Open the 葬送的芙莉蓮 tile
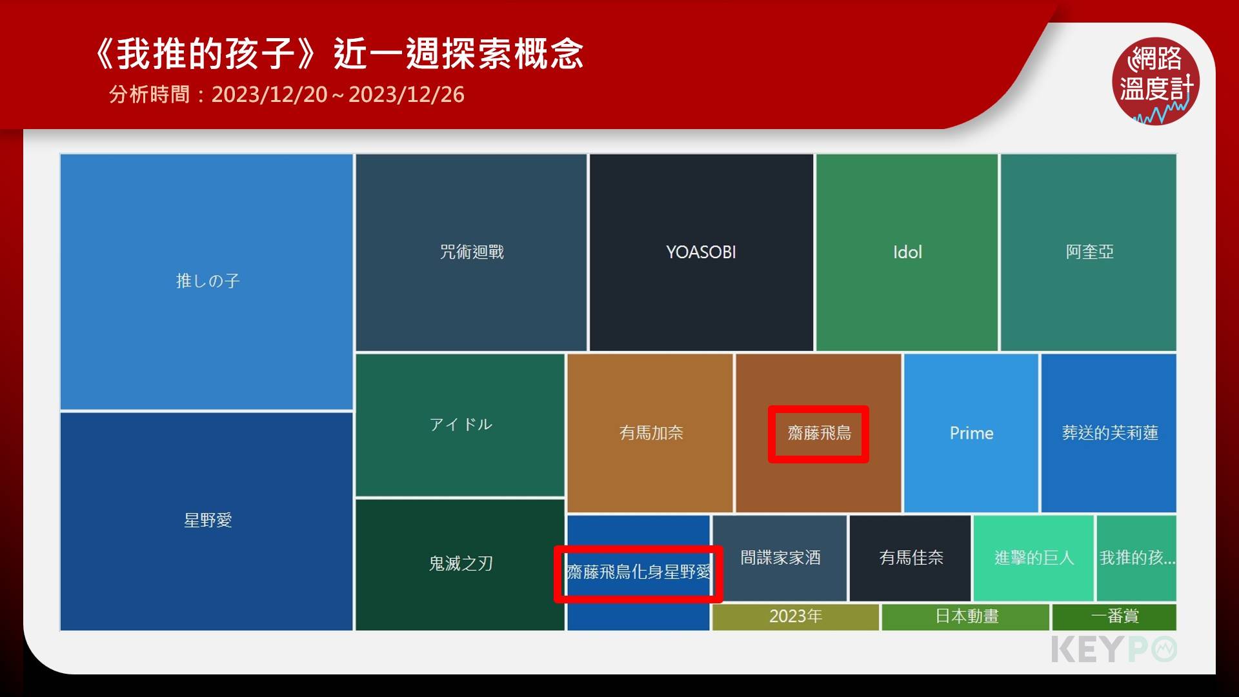This screenshot has width=1239, height=697. click(x=1109, y=433)
